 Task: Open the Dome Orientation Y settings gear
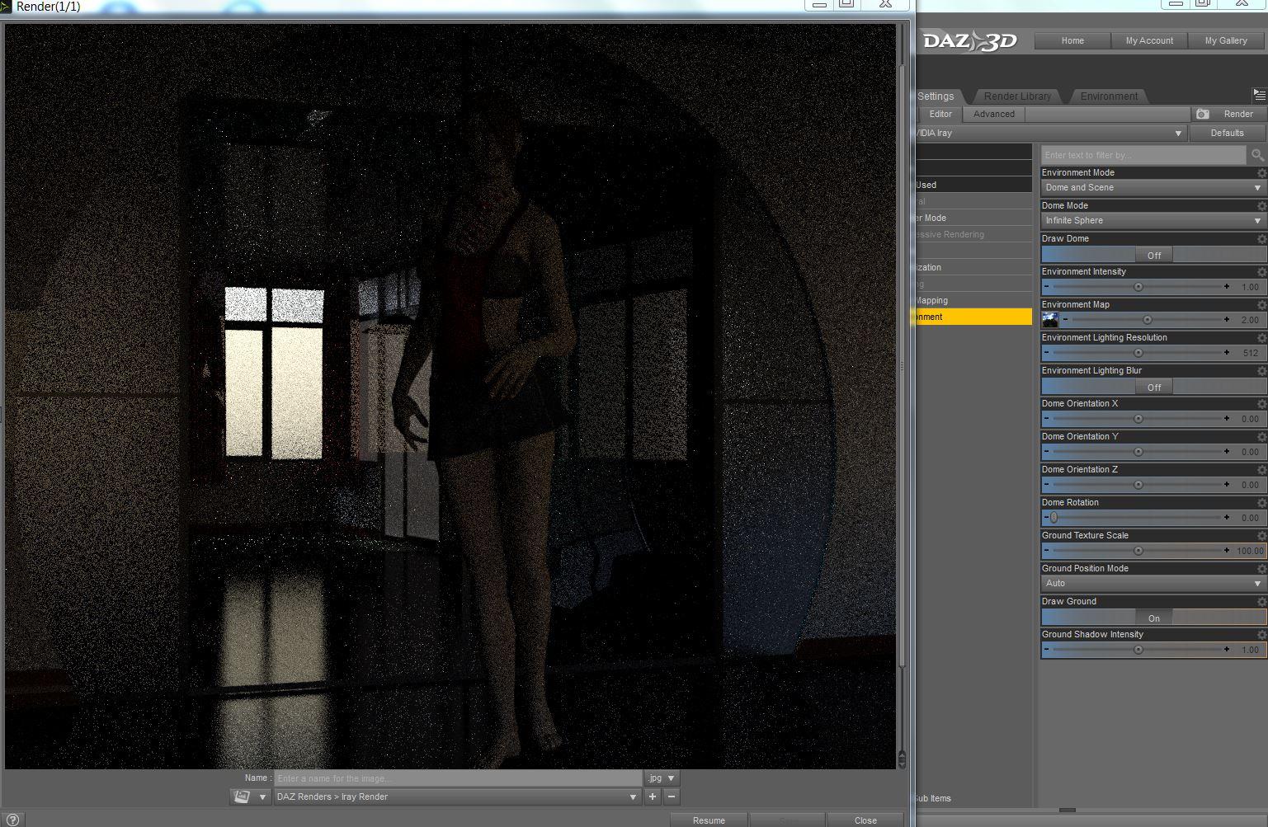point(1261,437)
